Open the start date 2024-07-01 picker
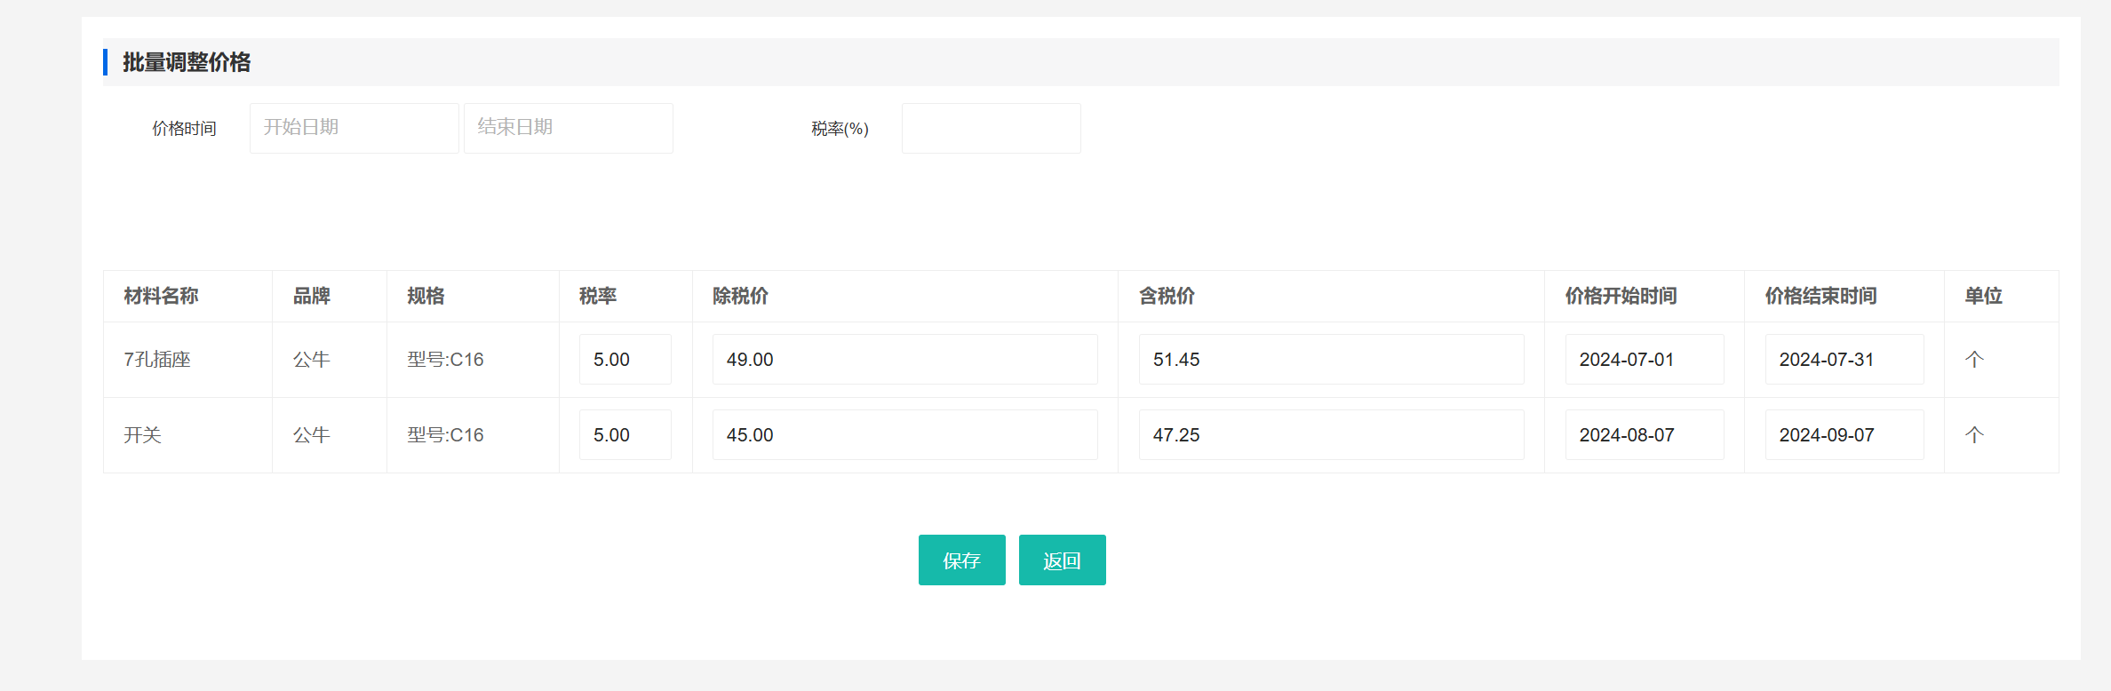 pyautogui.click(x=1644, y=360)
